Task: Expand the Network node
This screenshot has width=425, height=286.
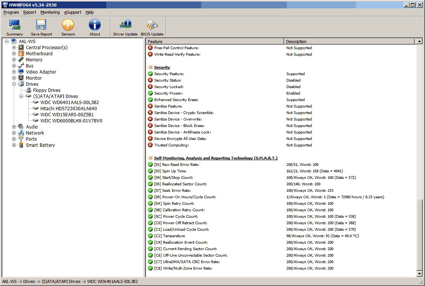Action: [14, 133]
